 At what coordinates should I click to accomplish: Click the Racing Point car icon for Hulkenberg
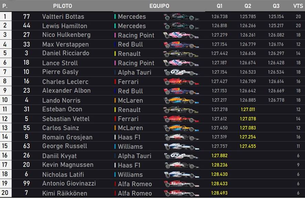coord(181,35)
